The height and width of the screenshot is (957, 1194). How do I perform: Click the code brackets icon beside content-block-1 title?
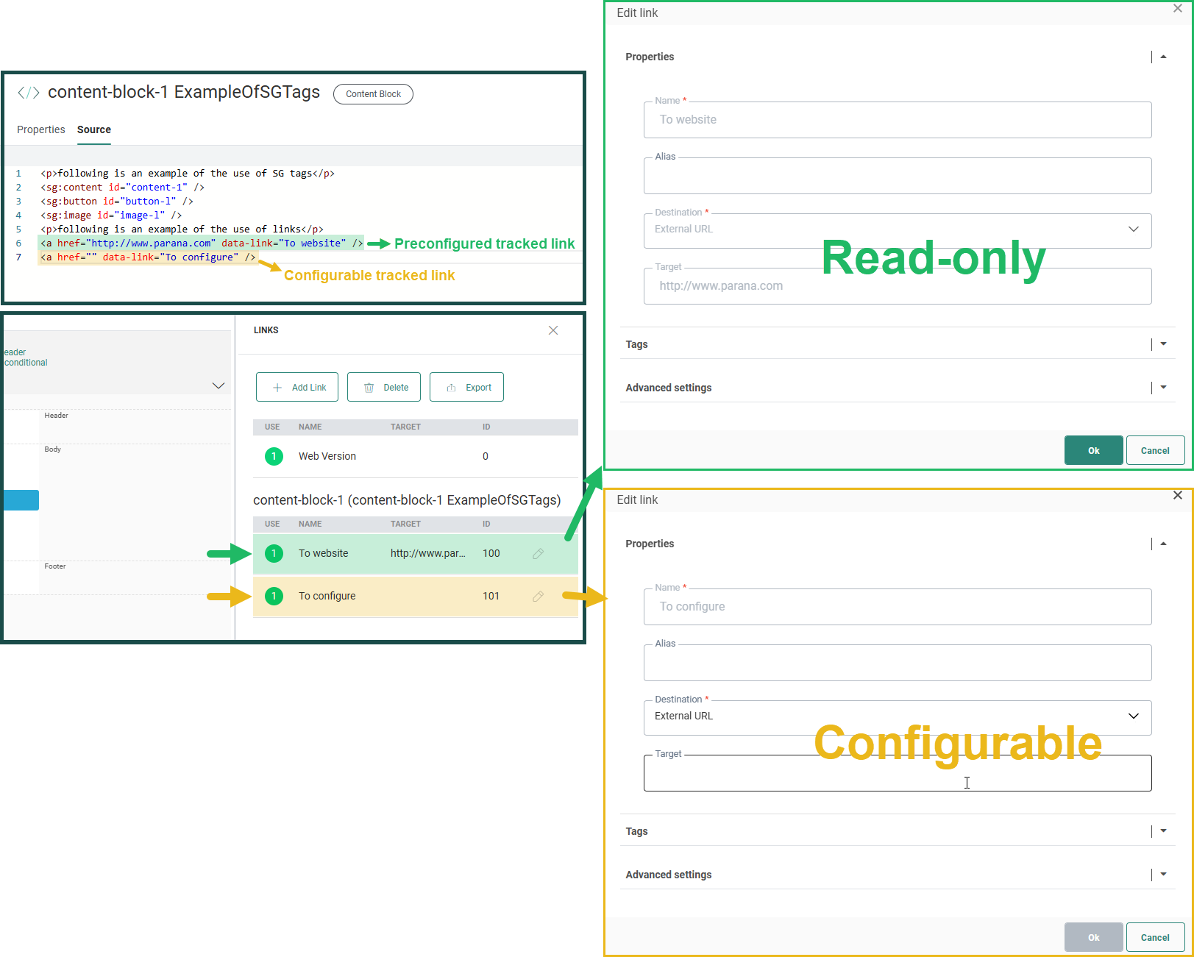[x=29, y=93]
